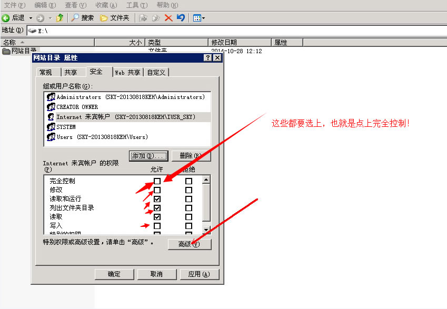Switch to the Web 共享 tab
This screenshot has width=447, height=309.
pyautogui.click(x=128, y=73)
